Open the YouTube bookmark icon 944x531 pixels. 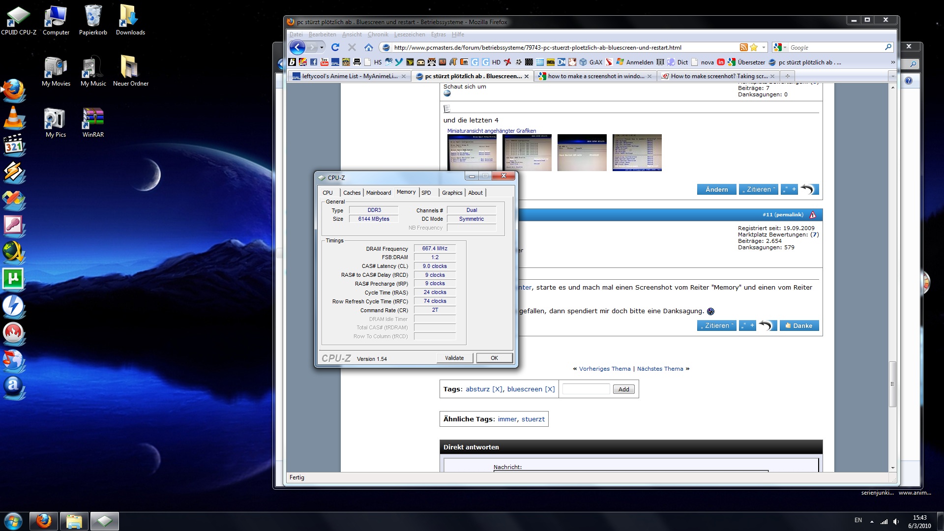point(324,62)
